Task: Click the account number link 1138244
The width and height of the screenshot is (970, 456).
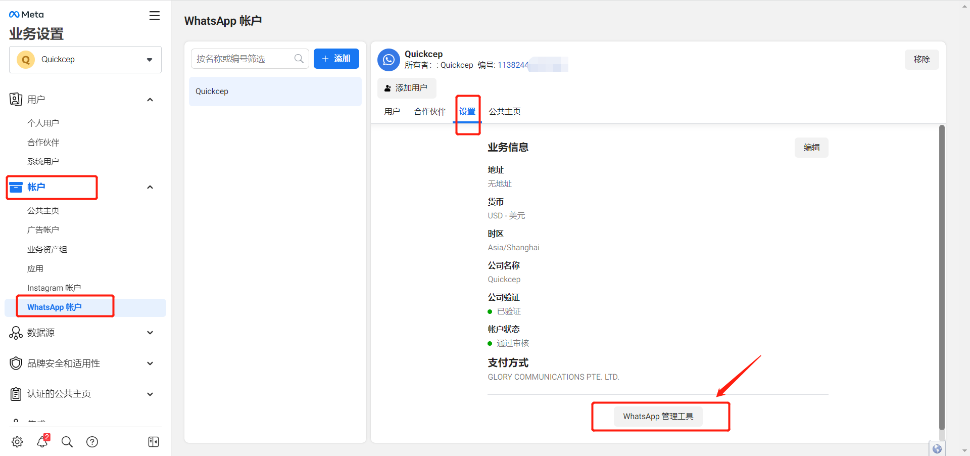Action: coord(513,65)
